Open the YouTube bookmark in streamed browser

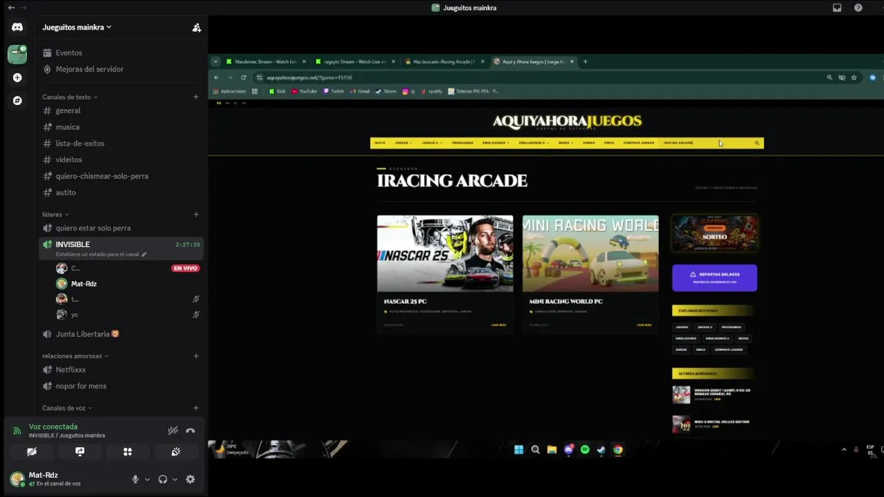click(x=304, y=91)
